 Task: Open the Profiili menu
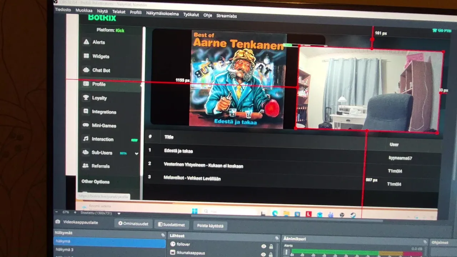(136, 12)
